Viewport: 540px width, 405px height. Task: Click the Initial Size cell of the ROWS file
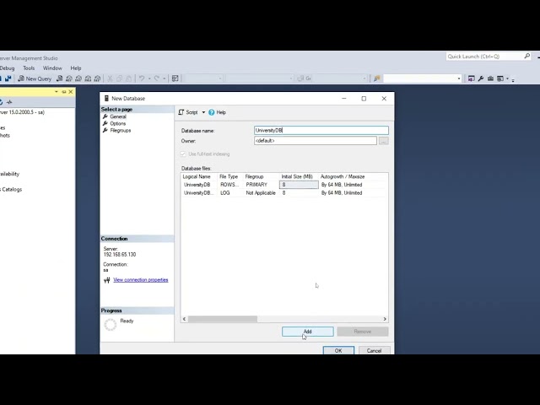click(299, 185)
